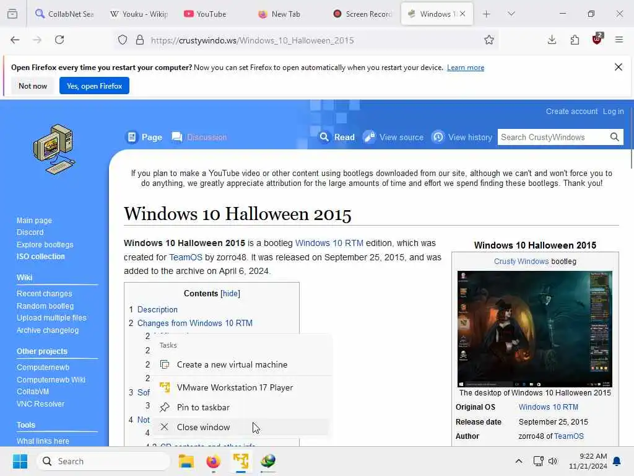Open File Explorer from taskbar
The width and height of the screenshot is (634, 476).
pos(186,461)
